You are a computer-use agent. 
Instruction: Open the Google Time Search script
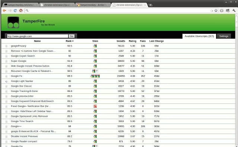pos(22,121)
